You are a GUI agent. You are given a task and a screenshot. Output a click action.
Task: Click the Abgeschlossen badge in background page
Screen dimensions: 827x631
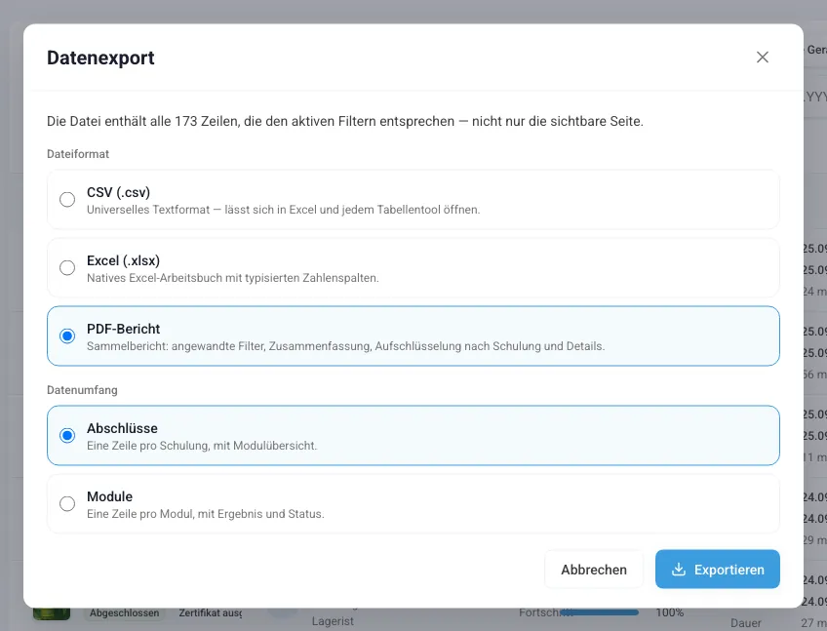125,613
